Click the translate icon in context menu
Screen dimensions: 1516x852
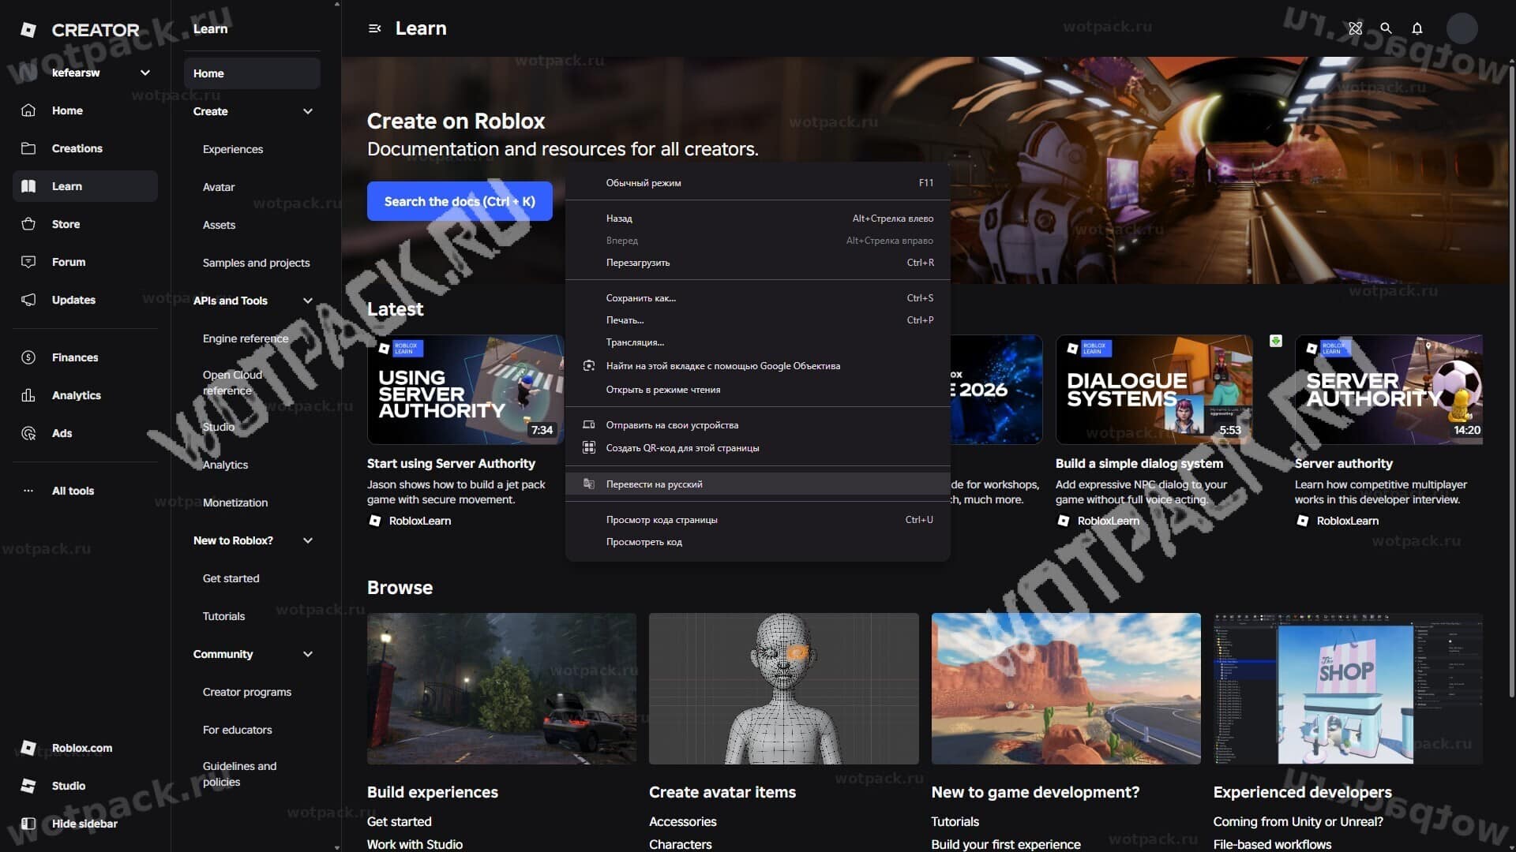pyautogui.click(x=588, y=484)
